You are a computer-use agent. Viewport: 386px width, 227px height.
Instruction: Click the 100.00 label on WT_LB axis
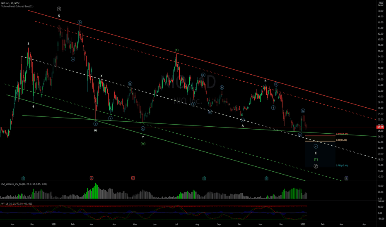click(380, 201)
